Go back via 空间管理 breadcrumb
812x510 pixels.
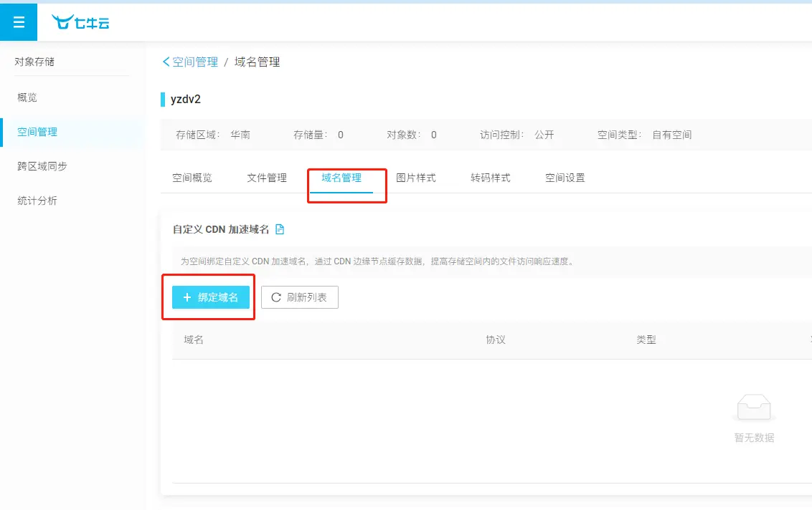click(x=190, y=62)
